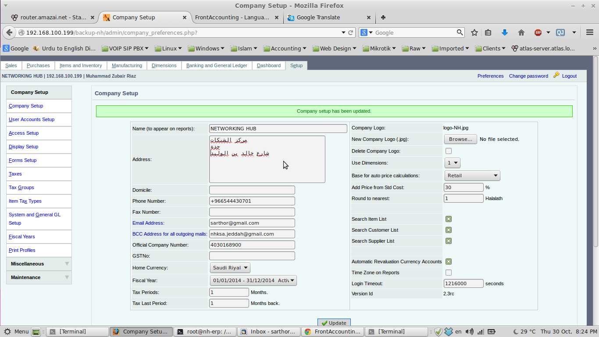
Task: Open the Banking and General Ledger tab
Action: (217, 65)
